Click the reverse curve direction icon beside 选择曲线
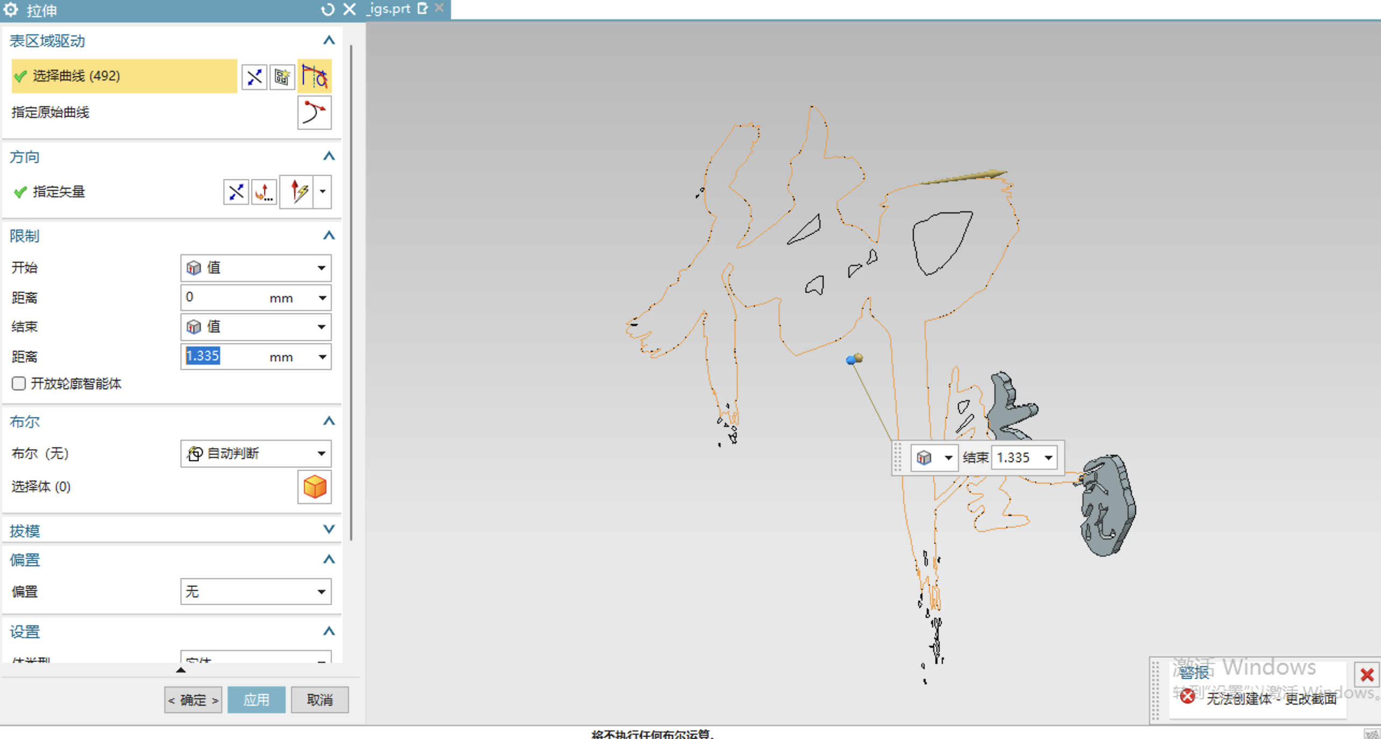Image resolution: width=1381 pixels, height=739 pixels. (254, 77)
